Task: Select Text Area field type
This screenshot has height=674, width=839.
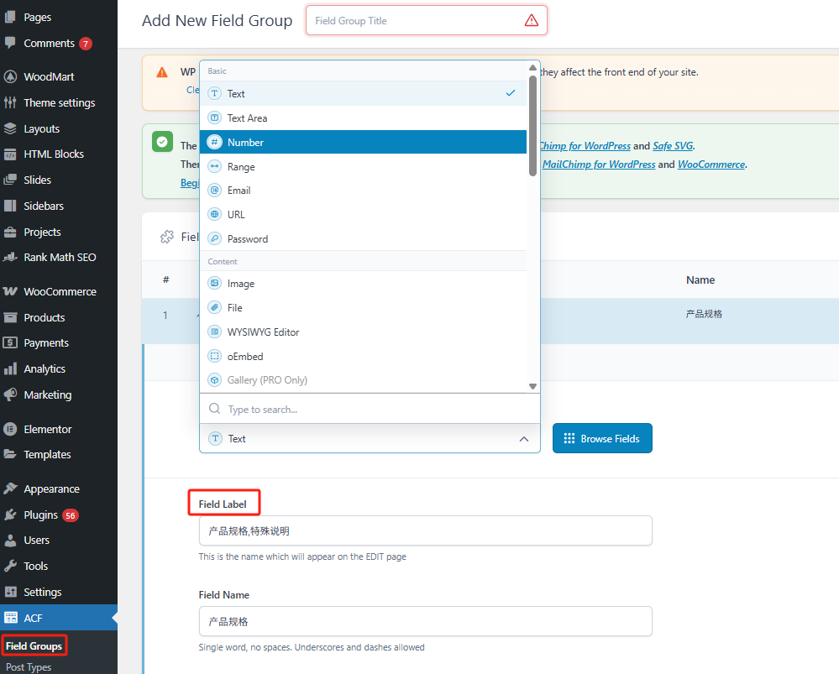Action: coord(364,118)
